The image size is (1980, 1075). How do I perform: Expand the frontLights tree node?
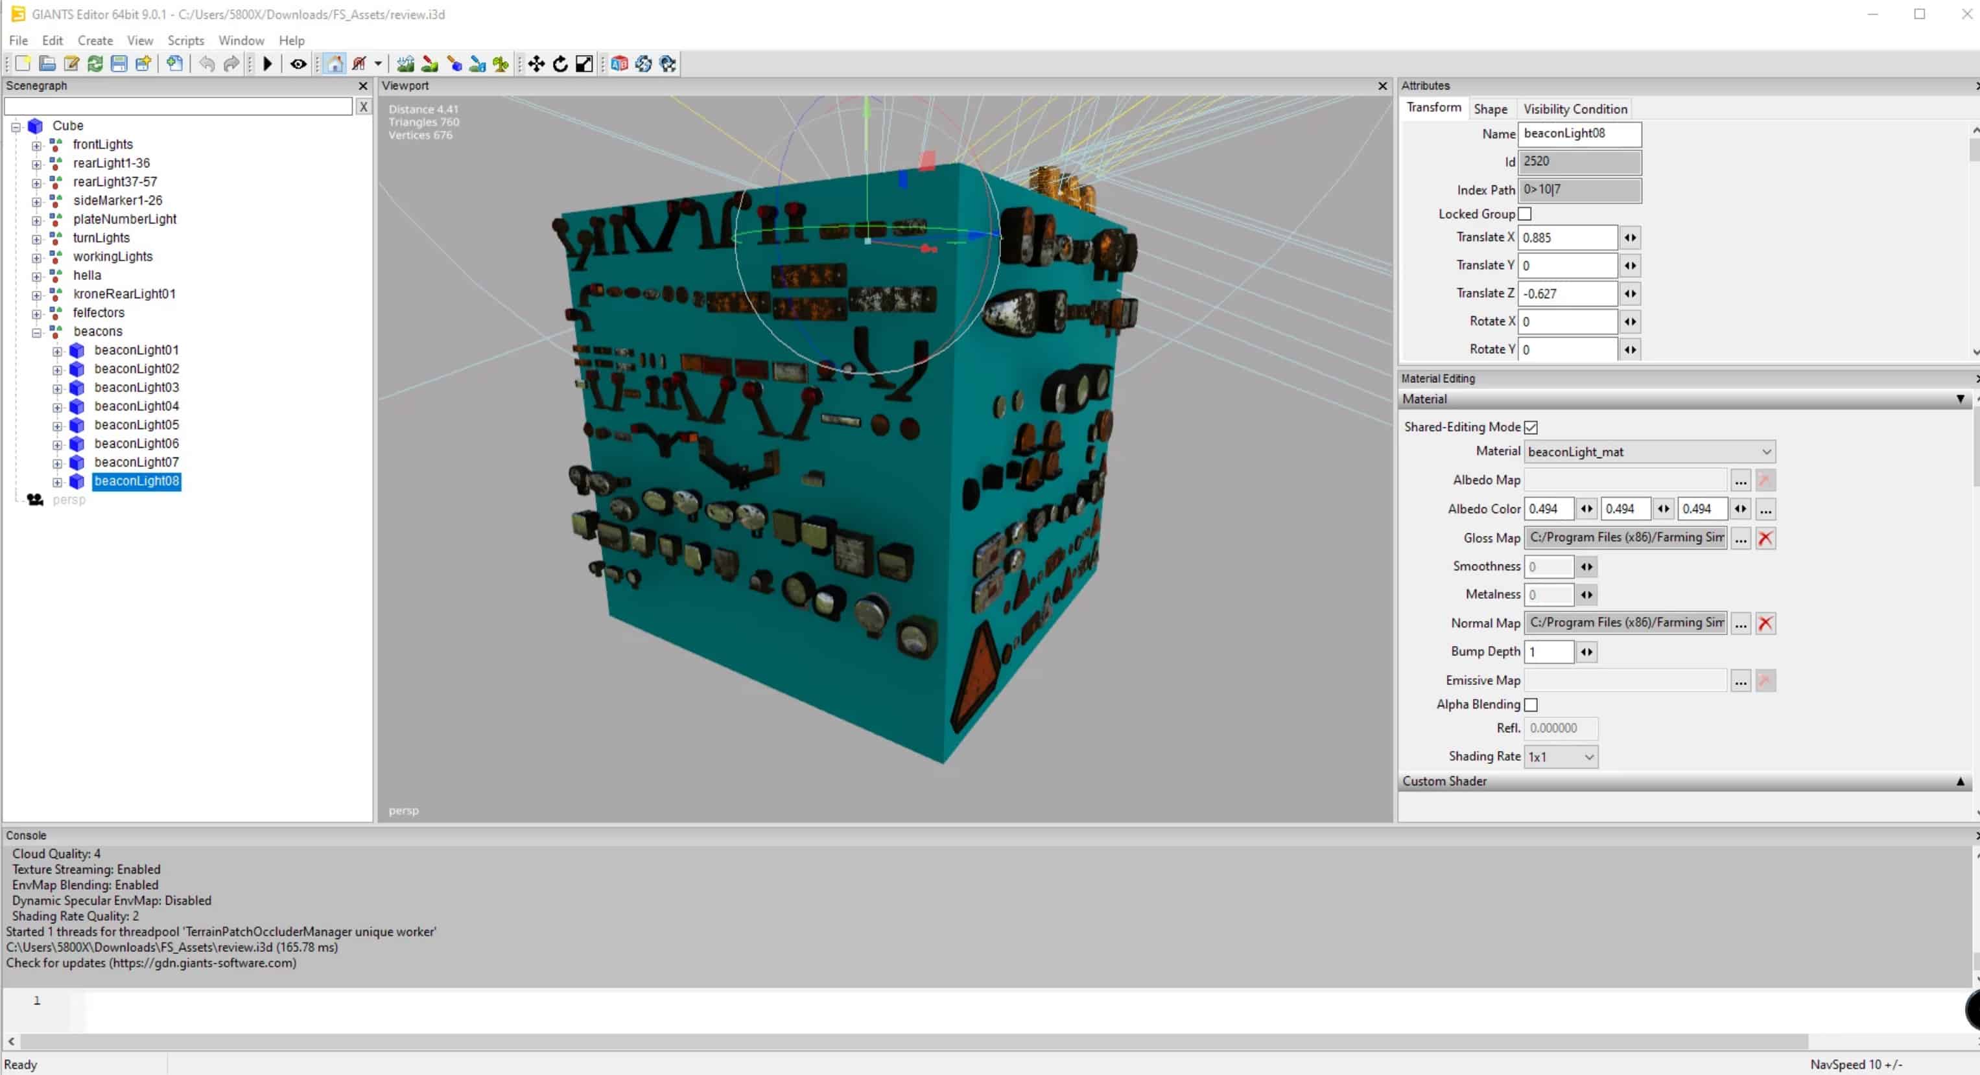click(36, 144)
